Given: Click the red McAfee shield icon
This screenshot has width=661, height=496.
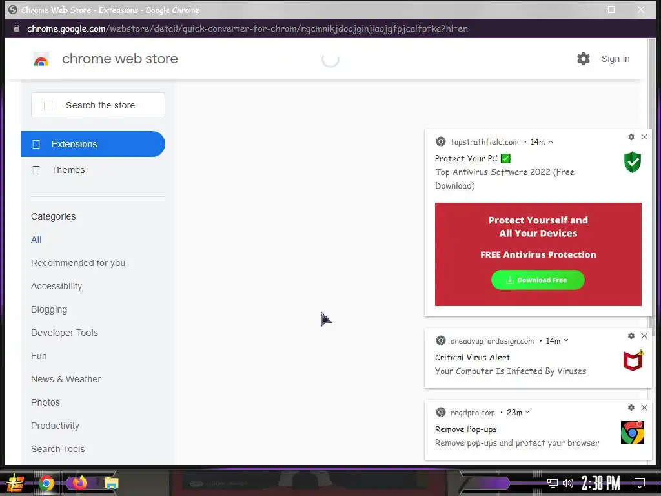Looking at the screenshot, I should point(633,361).
